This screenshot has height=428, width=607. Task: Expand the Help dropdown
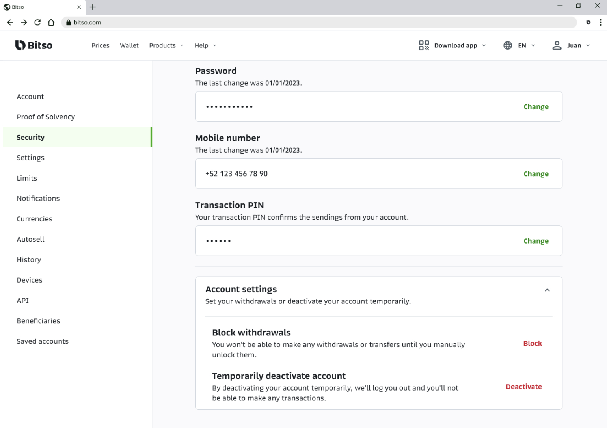(205, 45)
